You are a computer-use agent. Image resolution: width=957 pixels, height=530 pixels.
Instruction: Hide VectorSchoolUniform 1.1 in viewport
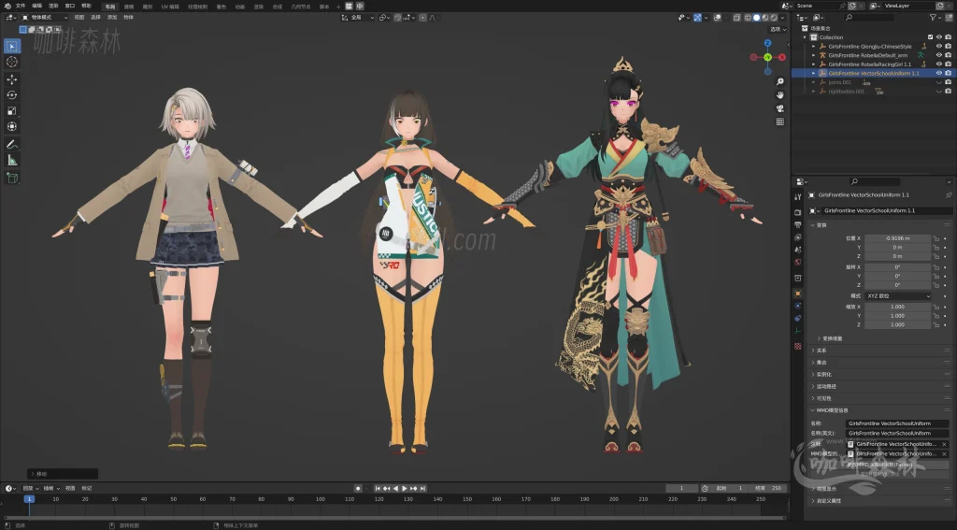pos(939,73)
